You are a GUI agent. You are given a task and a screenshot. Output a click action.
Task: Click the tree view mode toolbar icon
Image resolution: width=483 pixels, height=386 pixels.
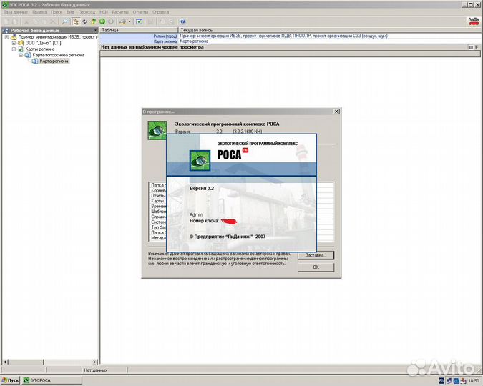tap(76, 21)
